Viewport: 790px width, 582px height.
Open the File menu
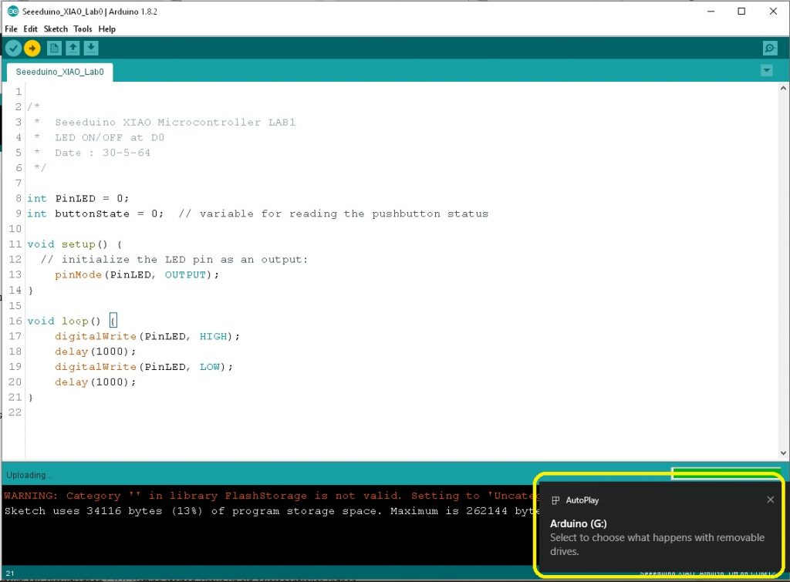point(11,29)
